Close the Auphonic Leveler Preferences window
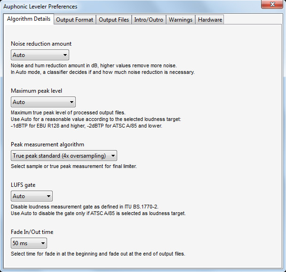The image size is (286, 272). [272, 6]
